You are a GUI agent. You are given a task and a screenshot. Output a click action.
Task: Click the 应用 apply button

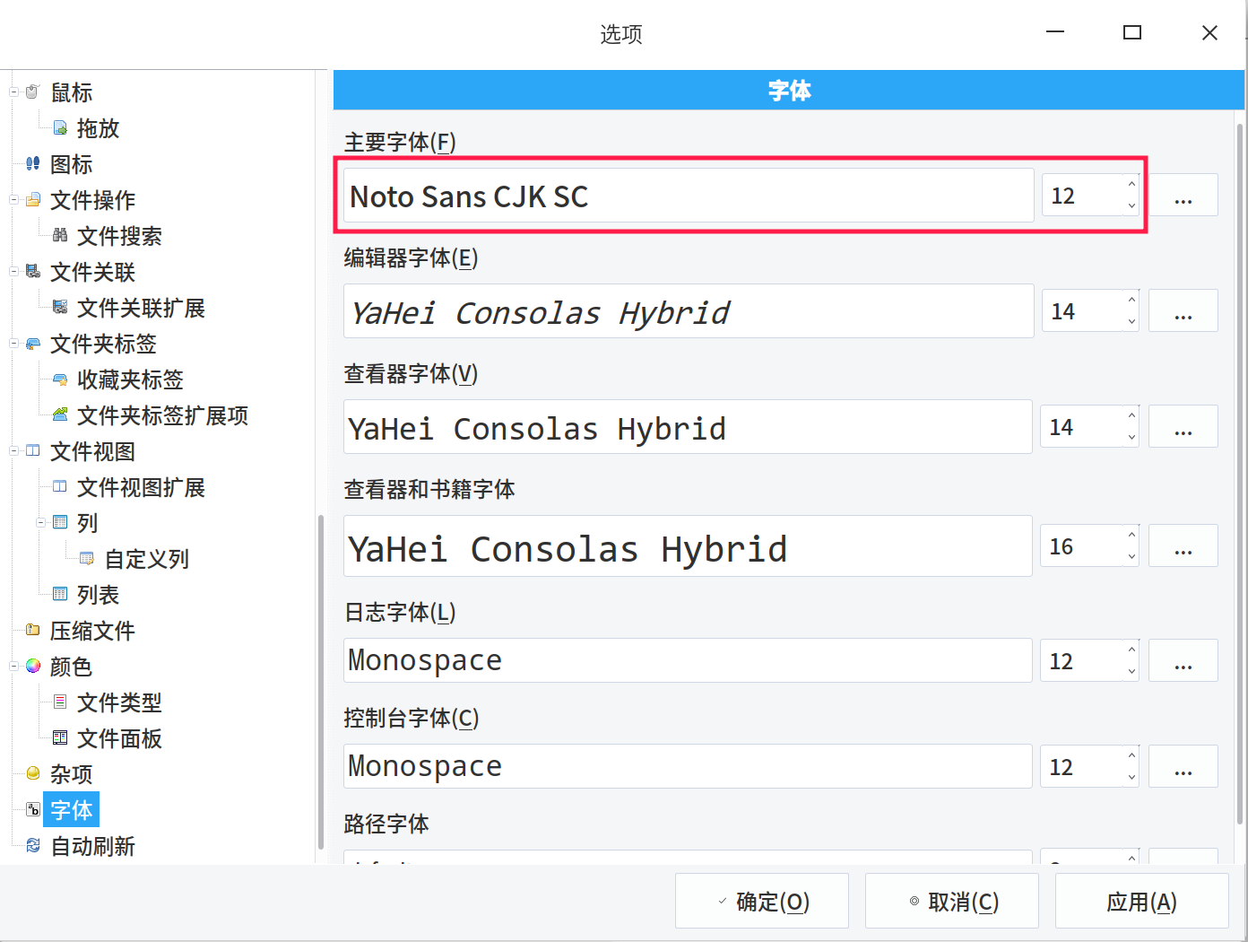1141,901
